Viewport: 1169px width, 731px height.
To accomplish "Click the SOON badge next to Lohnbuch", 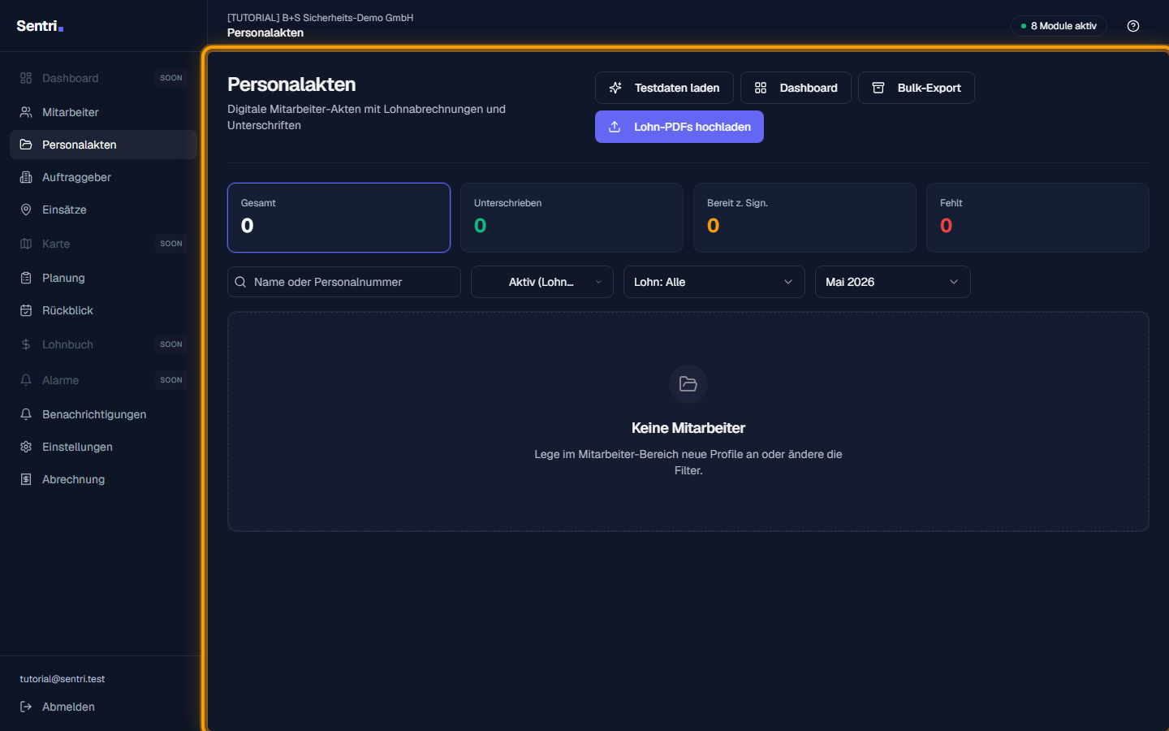I will point(171,344).
